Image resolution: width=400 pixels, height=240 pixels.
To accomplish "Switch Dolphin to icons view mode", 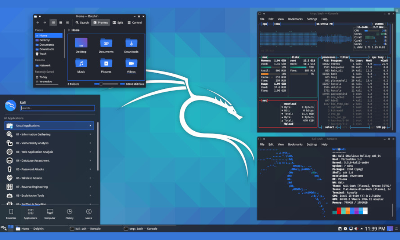I will click(53, 23).
